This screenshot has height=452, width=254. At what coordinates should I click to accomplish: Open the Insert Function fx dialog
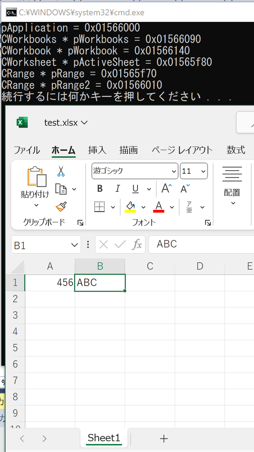pos(137,245)
